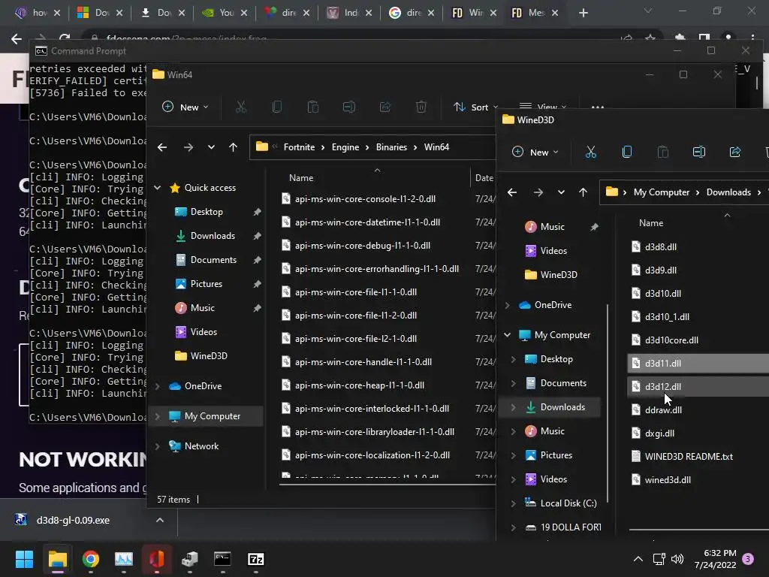Expand Local Disk (C:) in WineD3D sidebar
The width and height of the screenshot is (769, 577).
point(513,503)
